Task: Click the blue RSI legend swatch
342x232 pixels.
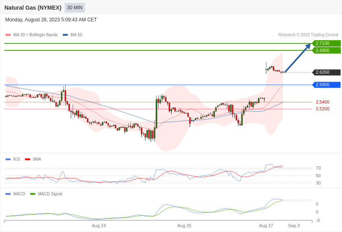Action: pos(8,159)
